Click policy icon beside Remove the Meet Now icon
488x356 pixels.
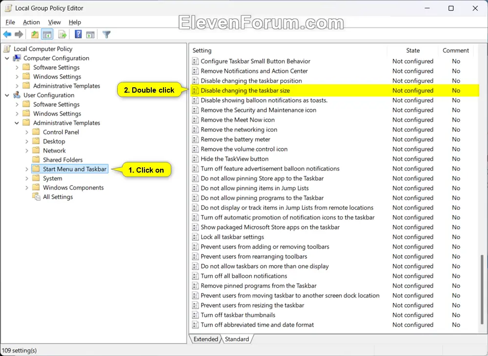point(195,119)
